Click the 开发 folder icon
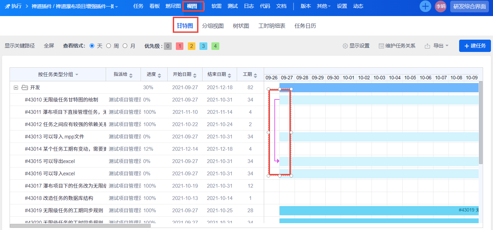493x230 pixels. click(x=25, y=87)
